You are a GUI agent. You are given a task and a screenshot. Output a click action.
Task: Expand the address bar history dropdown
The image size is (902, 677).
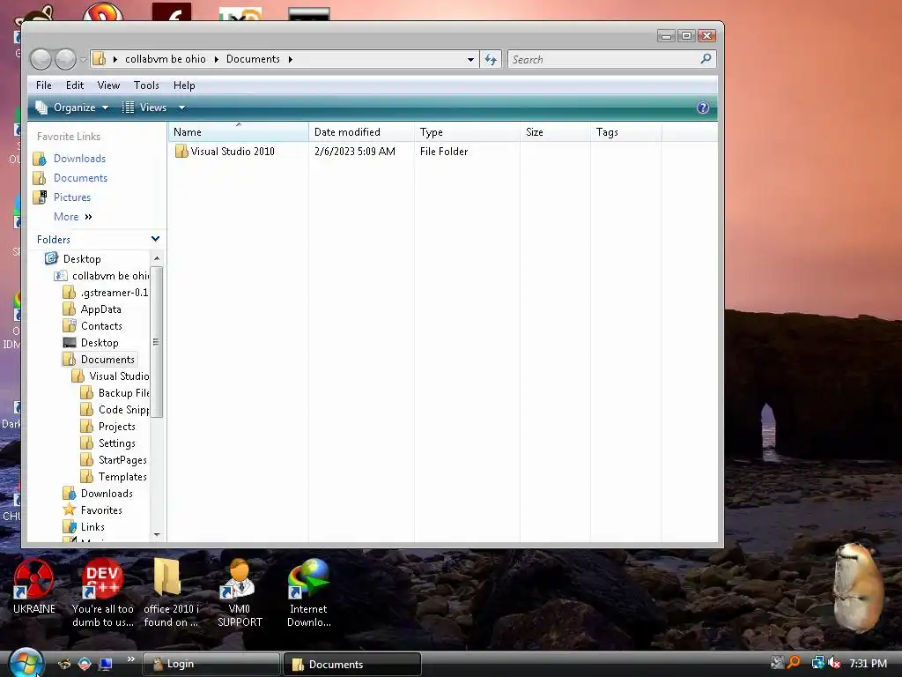470,59
